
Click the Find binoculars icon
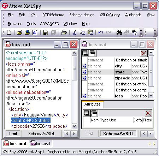pos(119,32)
